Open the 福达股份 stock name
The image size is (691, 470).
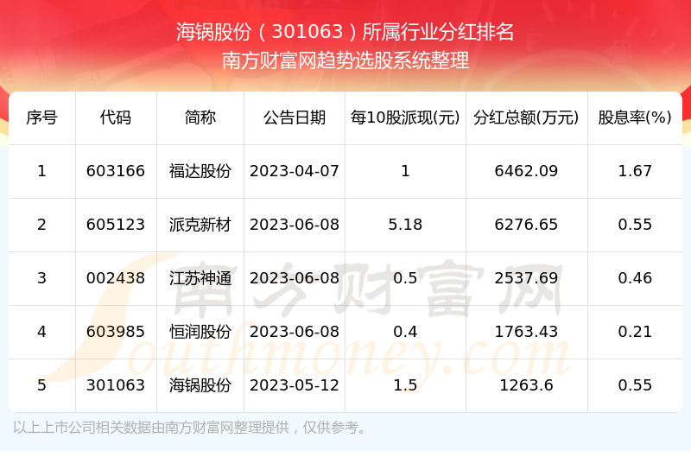pyautogui.click(x=200, y=171)
